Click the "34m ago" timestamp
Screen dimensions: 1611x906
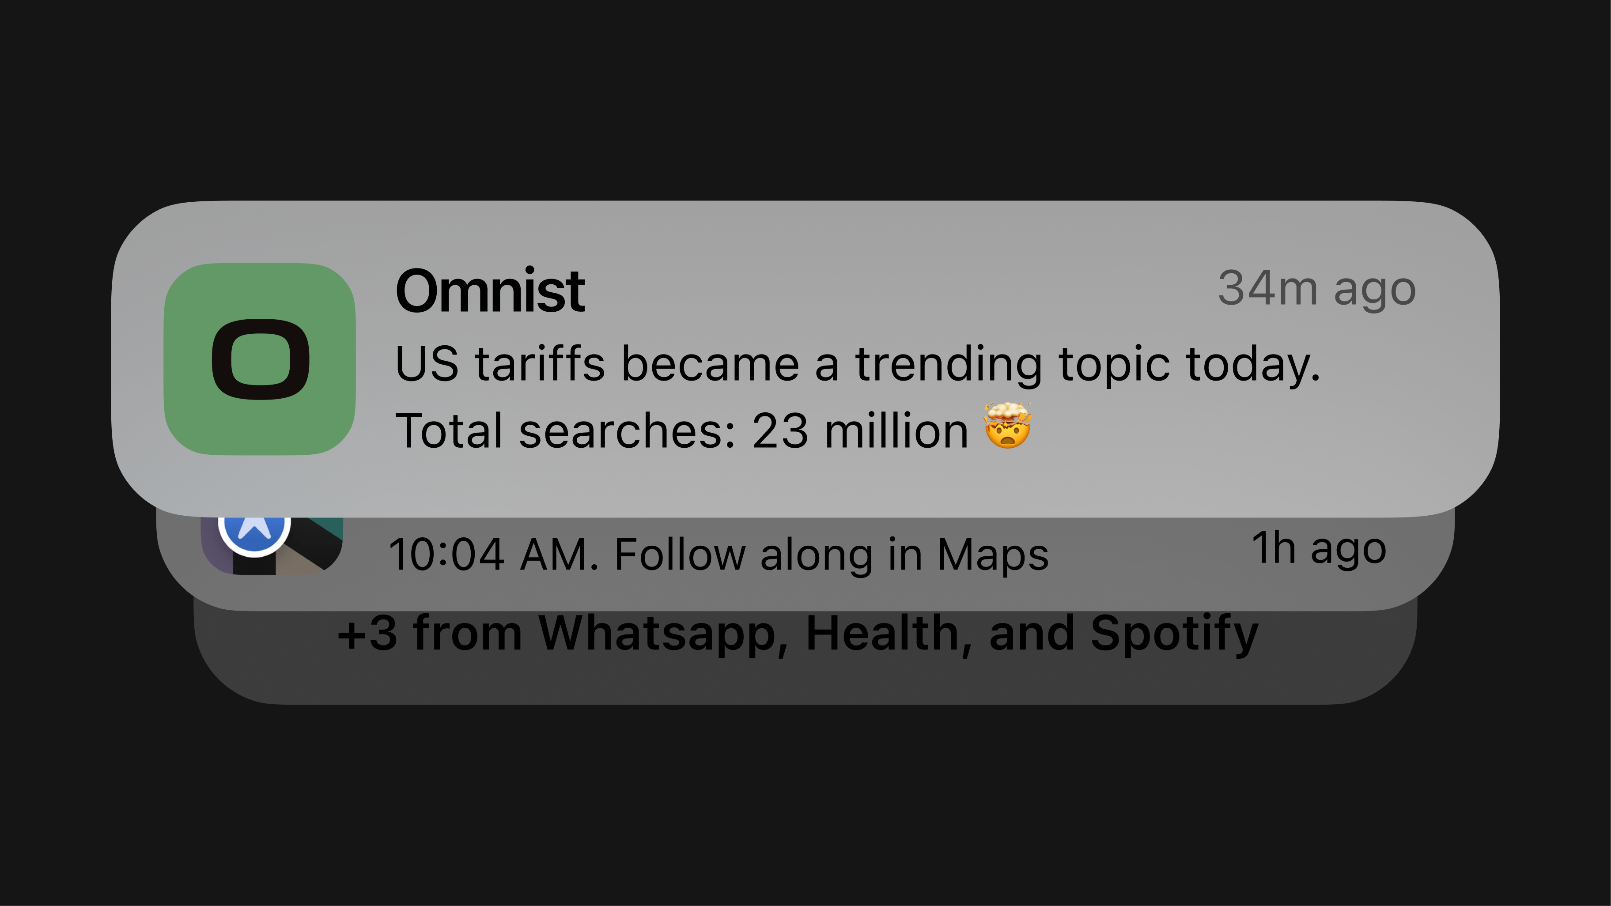click(1316, 289)
